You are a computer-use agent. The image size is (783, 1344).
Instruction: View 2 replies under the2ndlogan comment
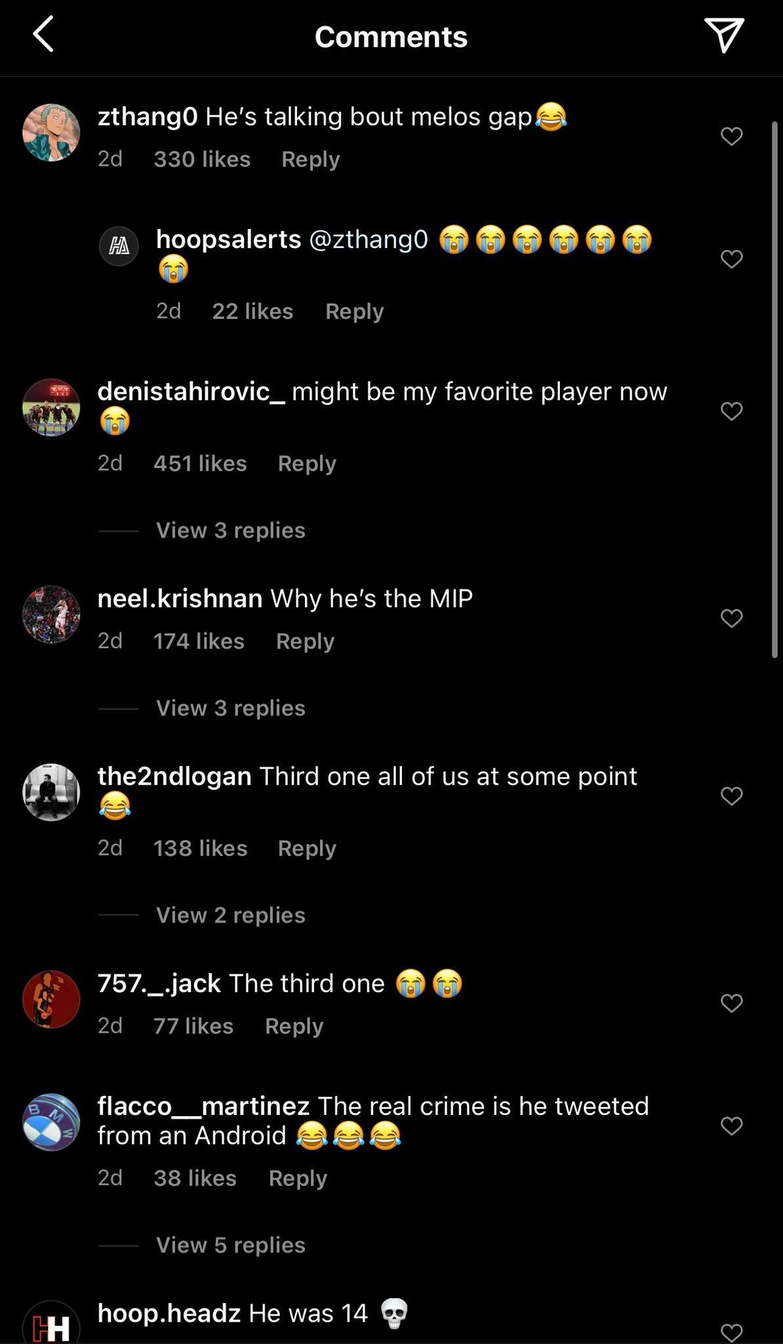(230, 915)
